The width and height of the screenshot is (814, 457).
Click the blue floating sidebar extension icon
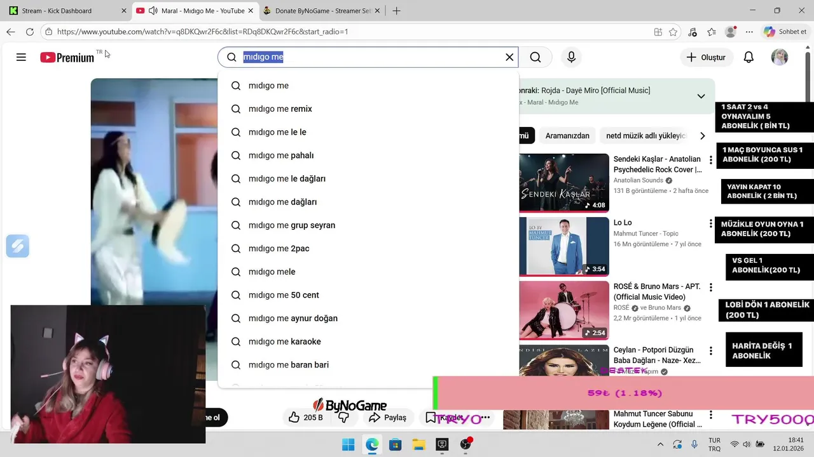pos(18,246)
